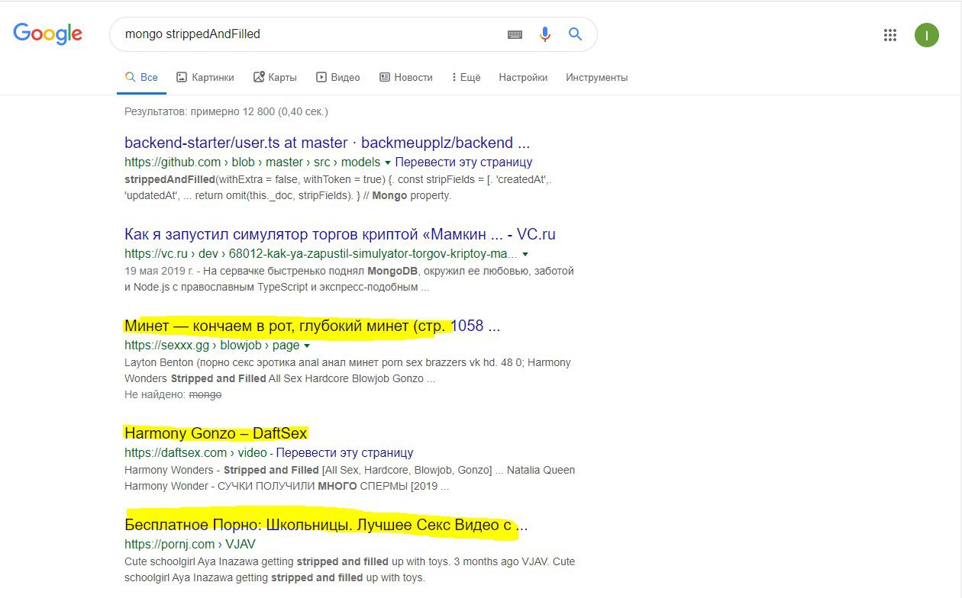Open the on-screen keyboard icon in search box

(x=515, y=34)
